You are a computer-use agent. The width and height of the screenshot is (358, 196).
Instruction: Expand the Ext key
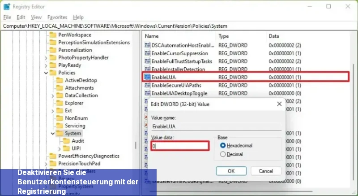click(x=53, y=111)
